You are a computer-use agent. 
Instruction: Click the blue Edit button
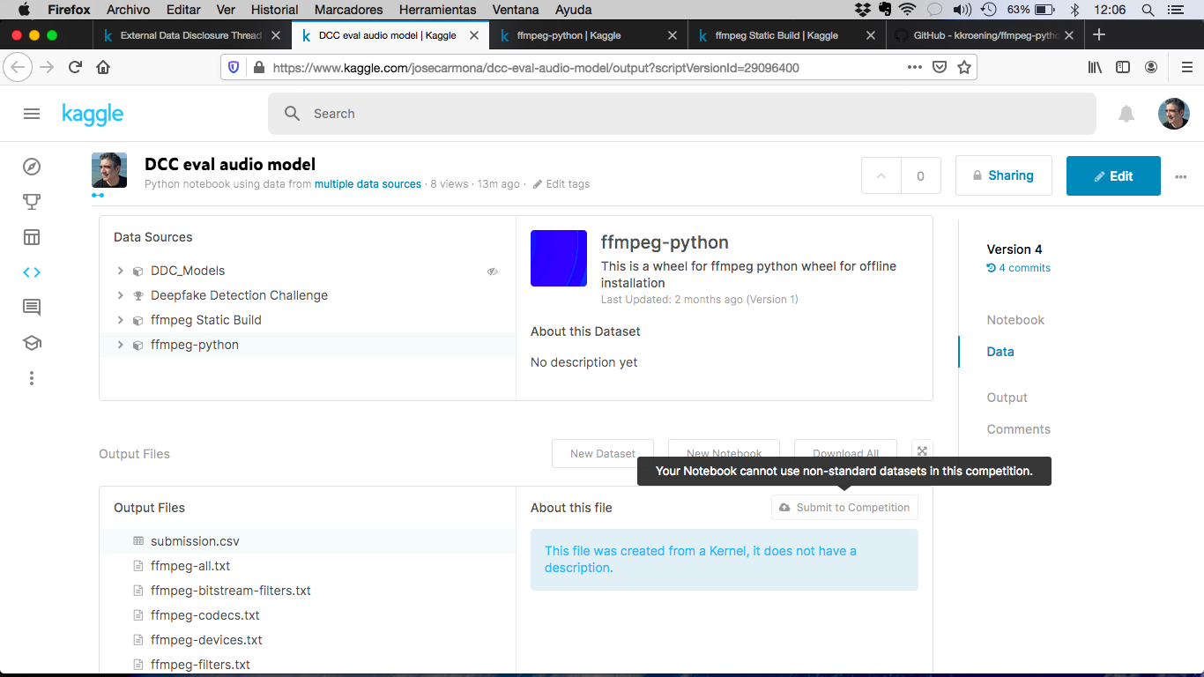point(1113,175)
